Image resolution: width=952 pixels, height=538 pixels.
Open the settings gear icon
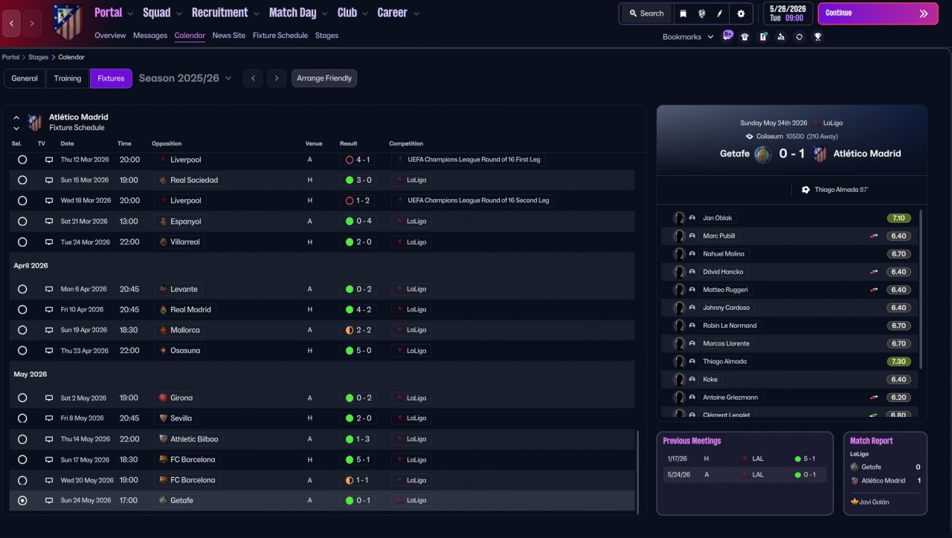point(741,13)
